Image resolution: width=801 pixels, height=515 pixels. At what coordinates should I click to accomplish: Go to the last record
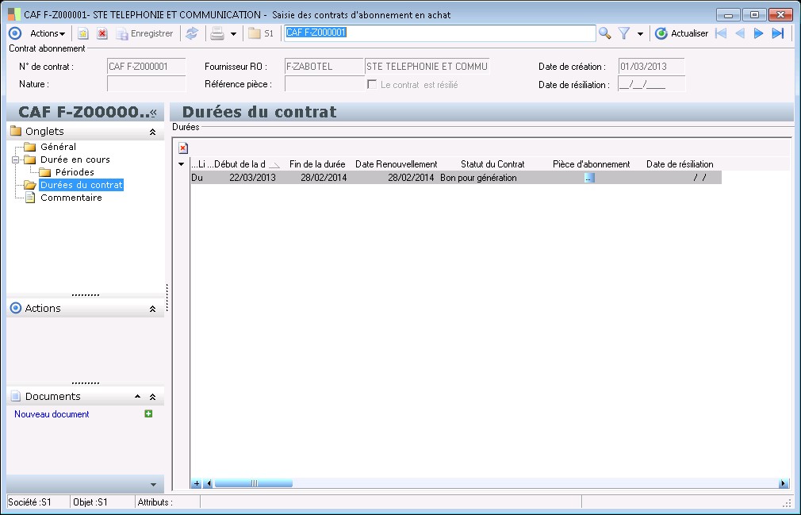(777, 33)
